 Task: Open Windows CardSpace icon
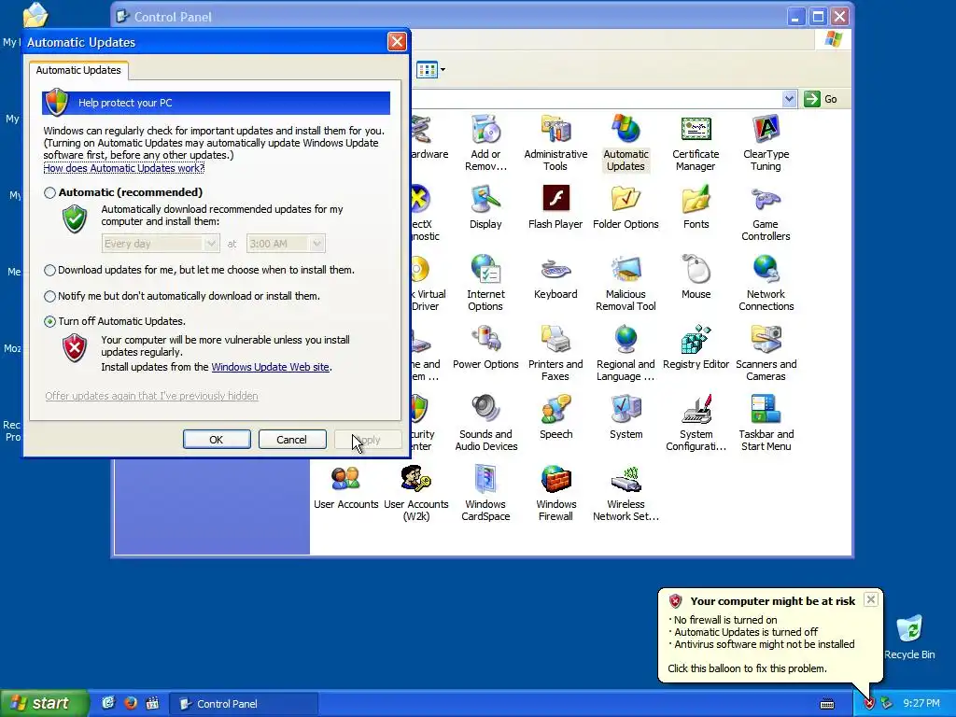[485, 493]
